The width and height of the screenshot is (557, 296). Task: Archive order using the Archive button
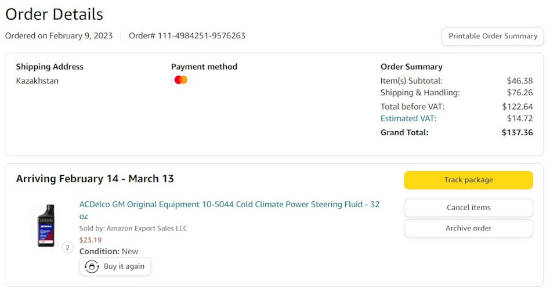(468, 228)
